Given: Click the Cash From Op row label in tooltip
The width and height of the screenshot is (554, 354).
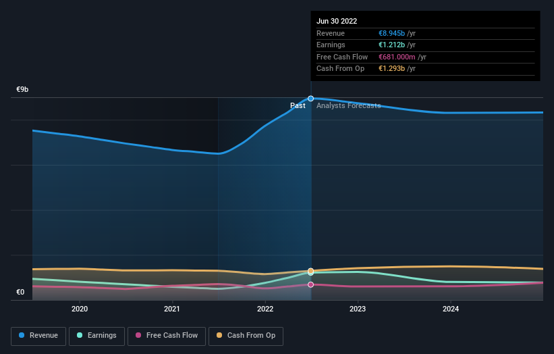Looking at the screenshot, I should (340, 69).
